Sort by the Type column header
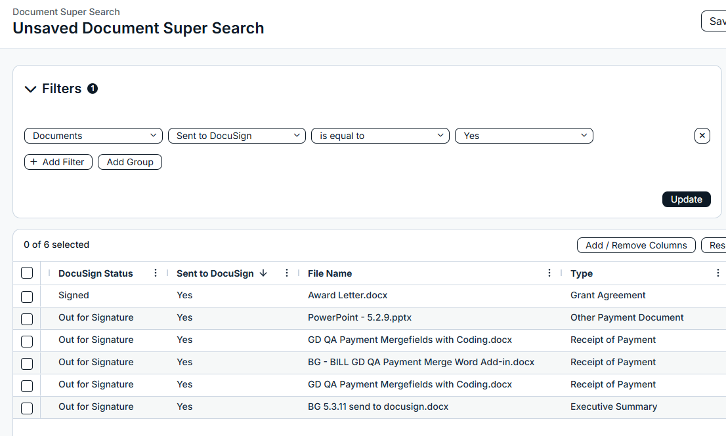The image size is (726, 436). 581,273
